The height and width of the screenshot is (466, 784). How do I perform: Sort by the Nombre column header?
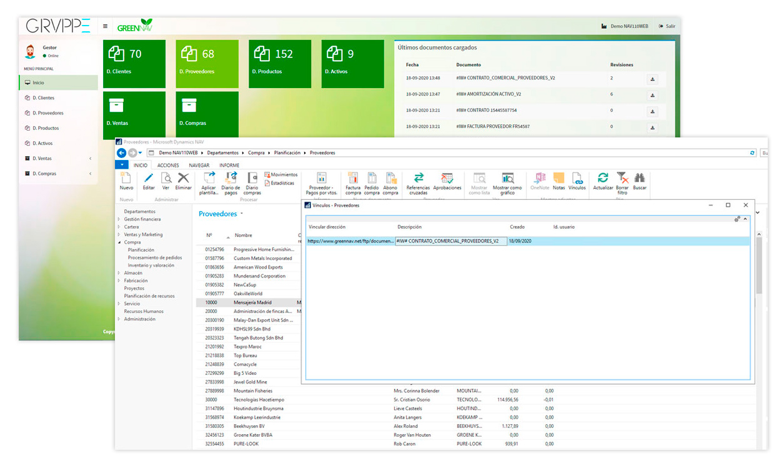[x=244, y=235]
